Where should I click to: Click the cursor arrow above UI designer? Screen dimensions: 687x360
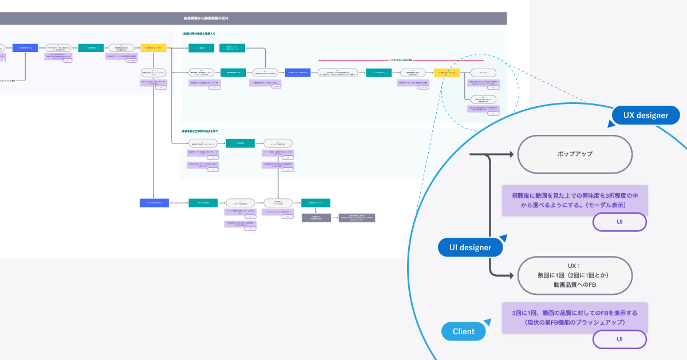[503, 237]
